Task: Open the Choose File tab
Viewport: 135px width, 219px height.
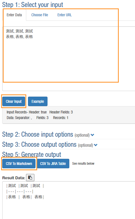Action: point(40,15)
